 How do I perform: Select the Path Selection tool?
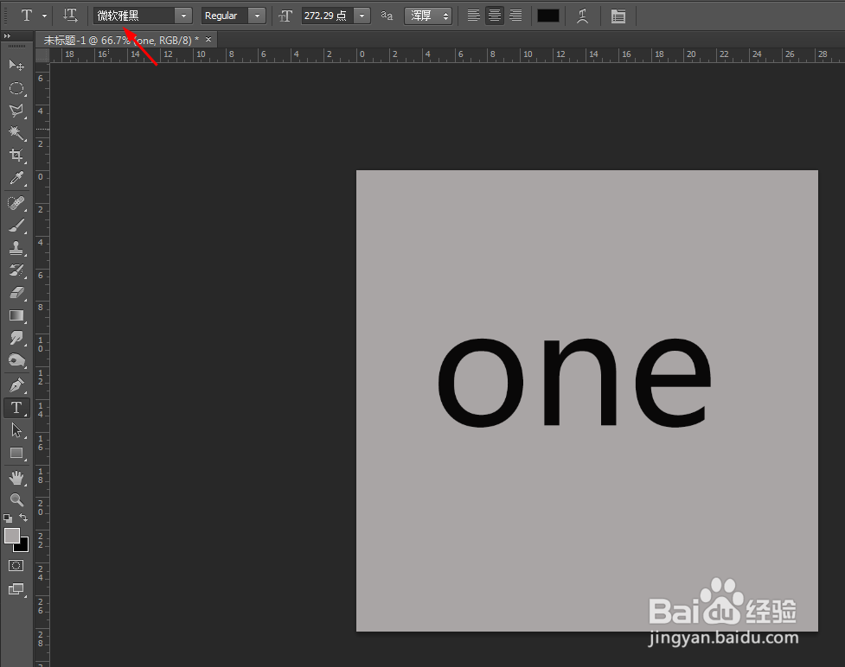(16, 430)
